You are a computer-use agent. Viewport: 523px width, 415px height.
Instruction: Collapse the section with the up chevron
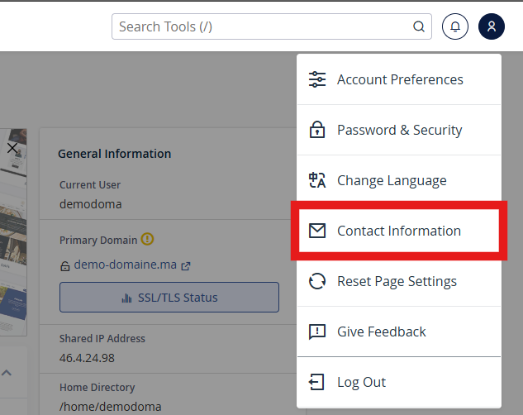(7, 373)
